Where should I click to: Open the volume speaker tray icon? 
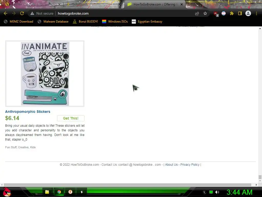[217, 192]
